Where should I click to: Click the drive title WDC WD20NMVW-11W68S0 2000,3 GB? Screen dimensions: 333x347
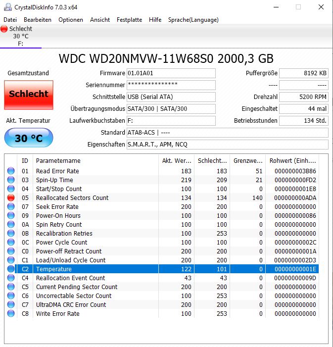[x=166, y=58]
